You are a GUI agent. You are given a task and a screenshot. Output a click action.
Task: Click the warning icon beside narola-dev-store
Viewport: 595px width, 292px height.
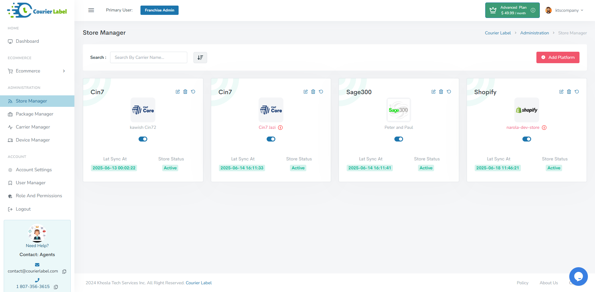point(544,128)
